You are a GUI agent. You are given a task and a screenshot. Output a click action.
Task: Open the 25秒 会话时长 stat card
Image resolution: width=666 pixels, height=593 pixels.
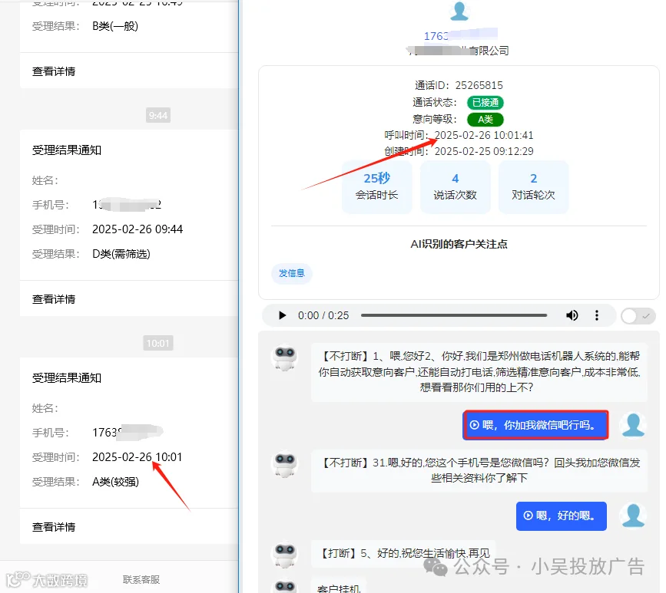pos(376,186)
